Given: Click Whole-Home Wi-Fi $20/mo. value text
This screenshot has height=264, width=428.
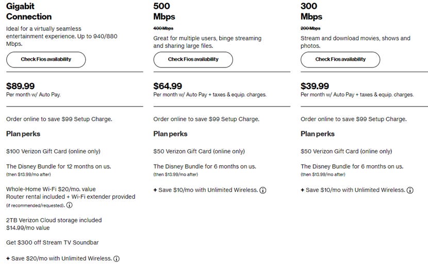Looking at the screenshot, I should 51,189.
